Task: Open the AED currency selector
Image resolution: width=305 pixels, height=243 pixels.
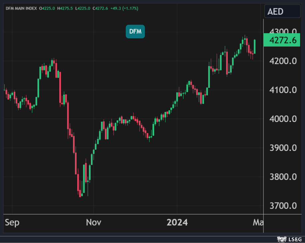Action: (282, 12)
